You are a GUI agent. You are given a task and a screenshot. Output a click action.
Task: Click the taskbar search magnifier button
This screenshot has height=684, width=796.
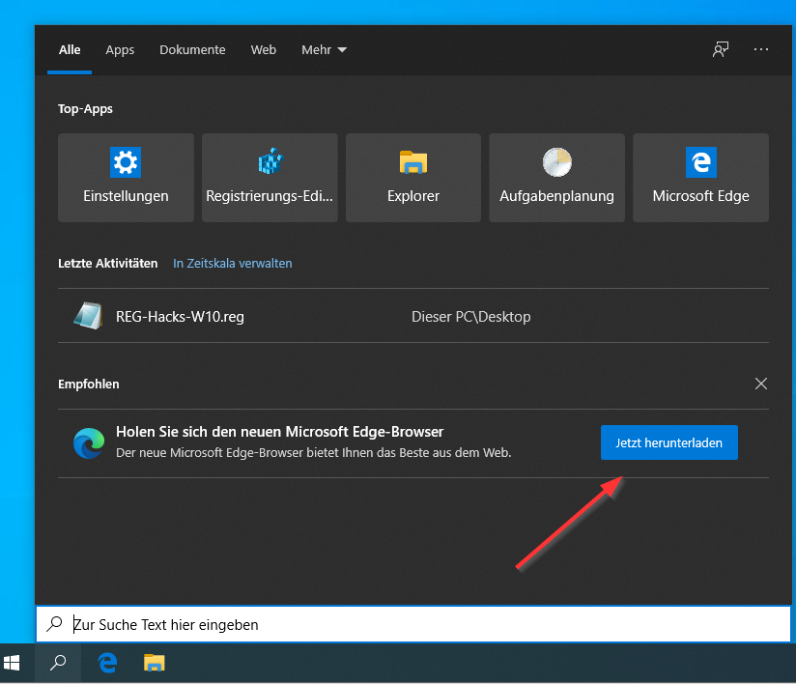[58, 663]
